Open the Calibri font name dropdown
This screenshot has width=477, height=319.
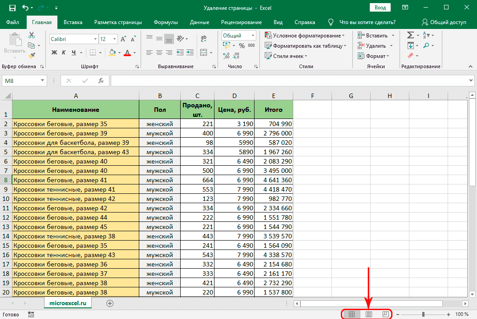pos(95,39)
